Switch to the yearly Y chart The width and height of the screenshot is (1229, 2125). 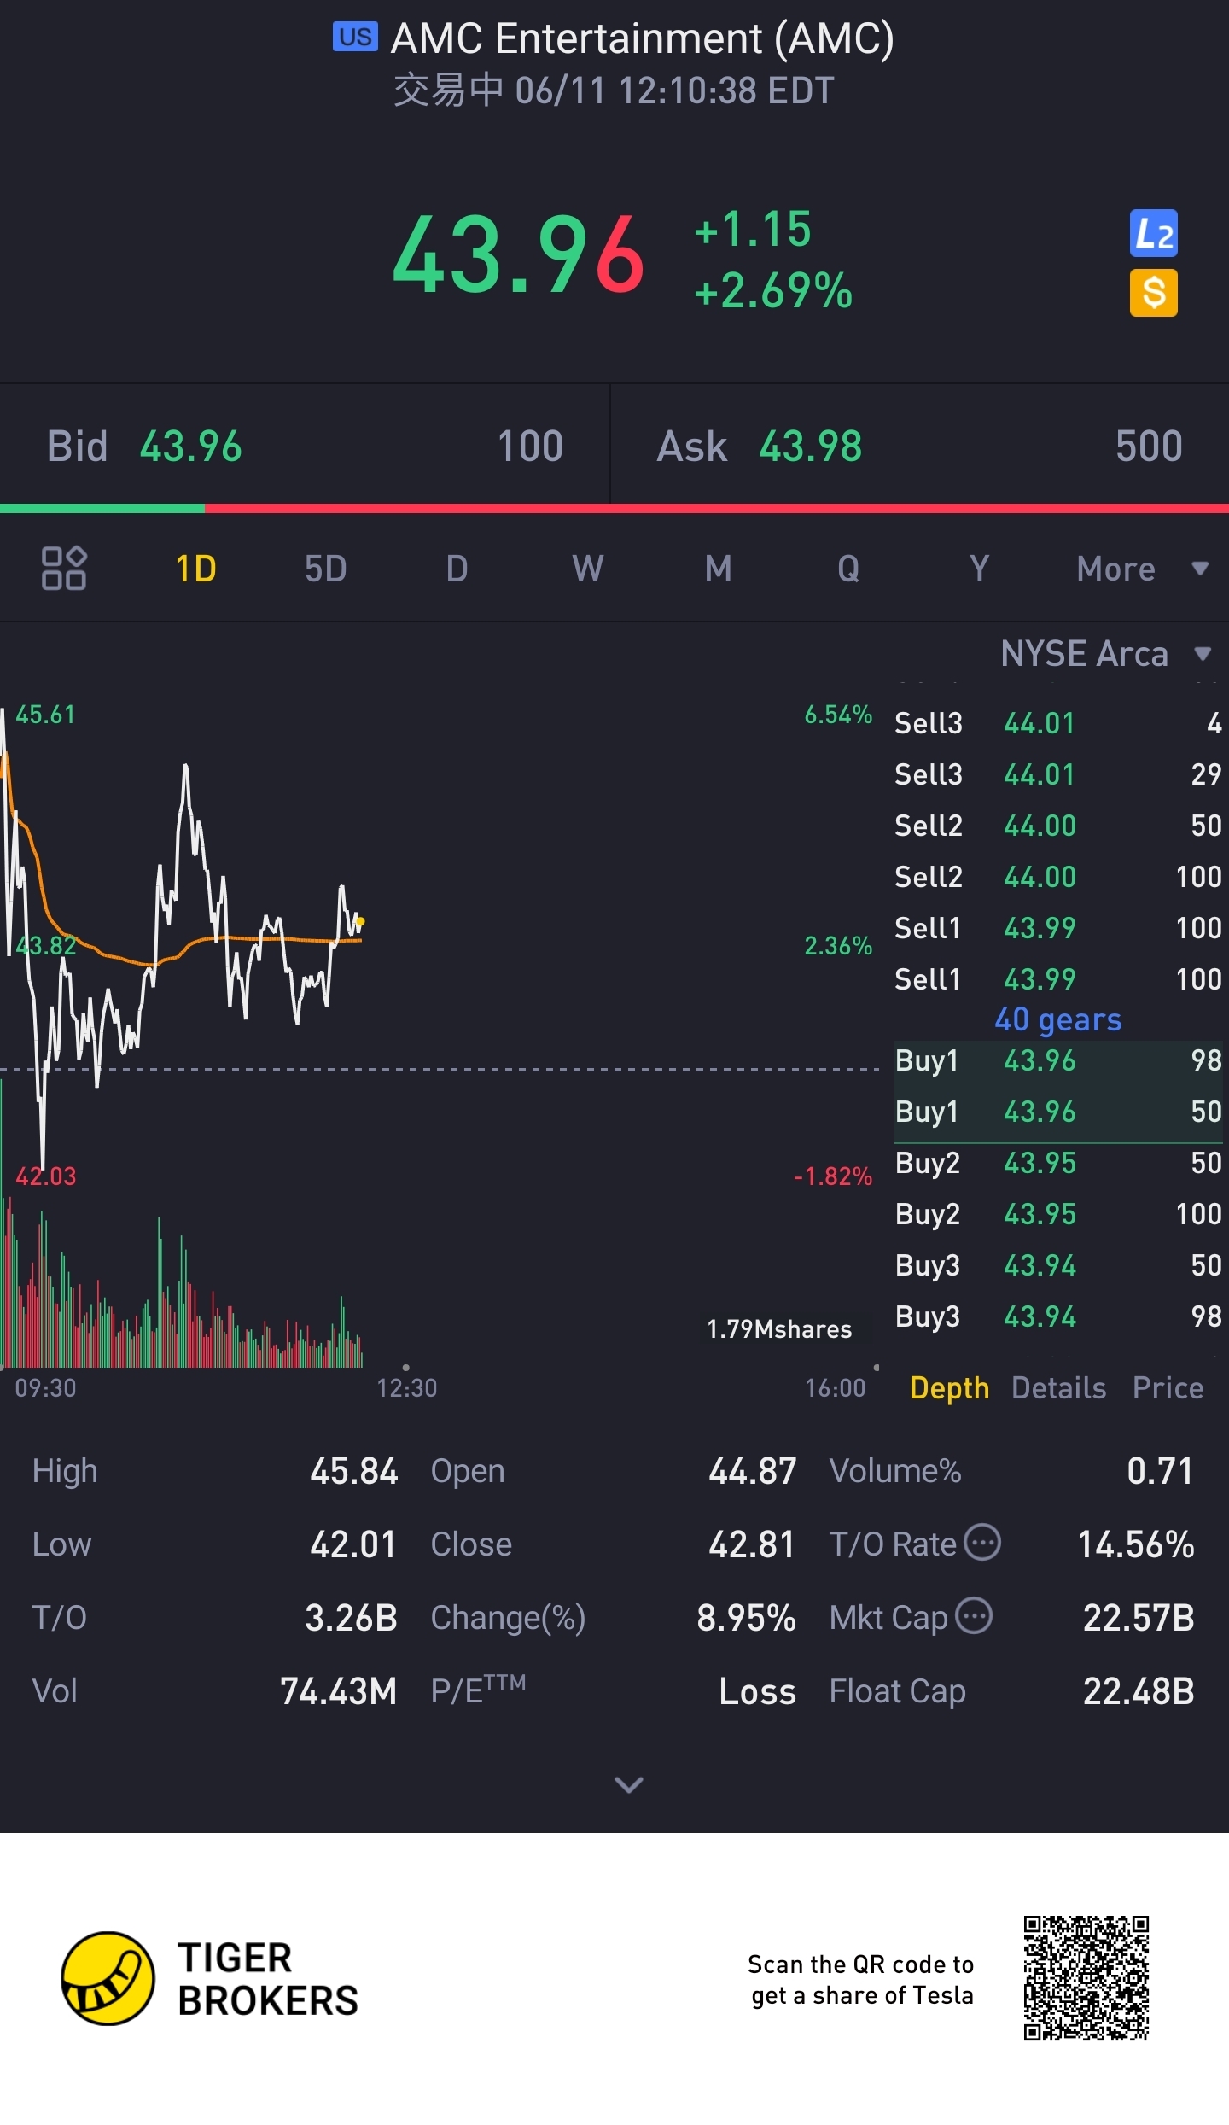[979, 569]
